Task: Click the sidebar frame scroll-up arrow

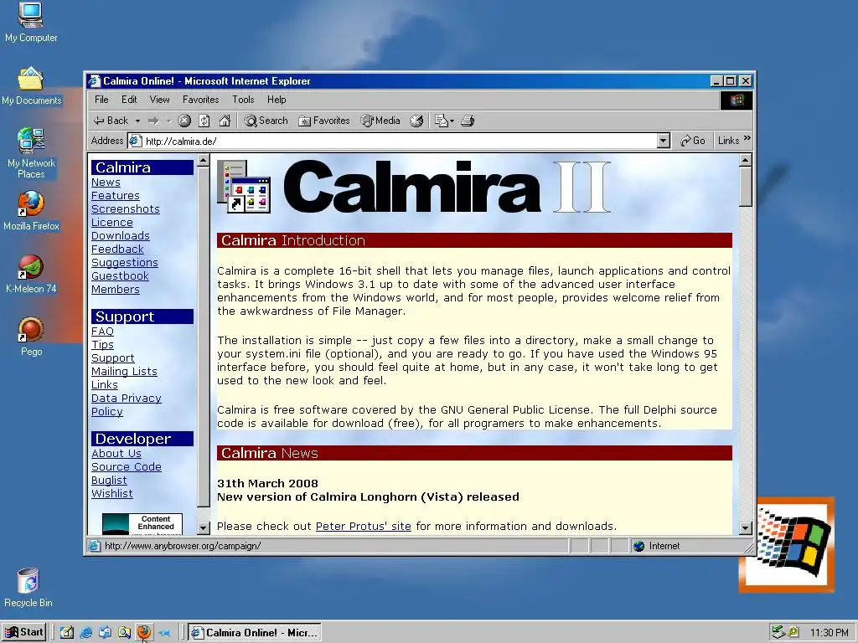Action: click(x=203, y=161)
